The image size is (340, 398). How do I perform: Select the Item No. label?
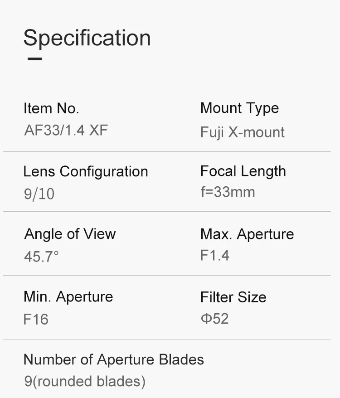pos(51,108)
